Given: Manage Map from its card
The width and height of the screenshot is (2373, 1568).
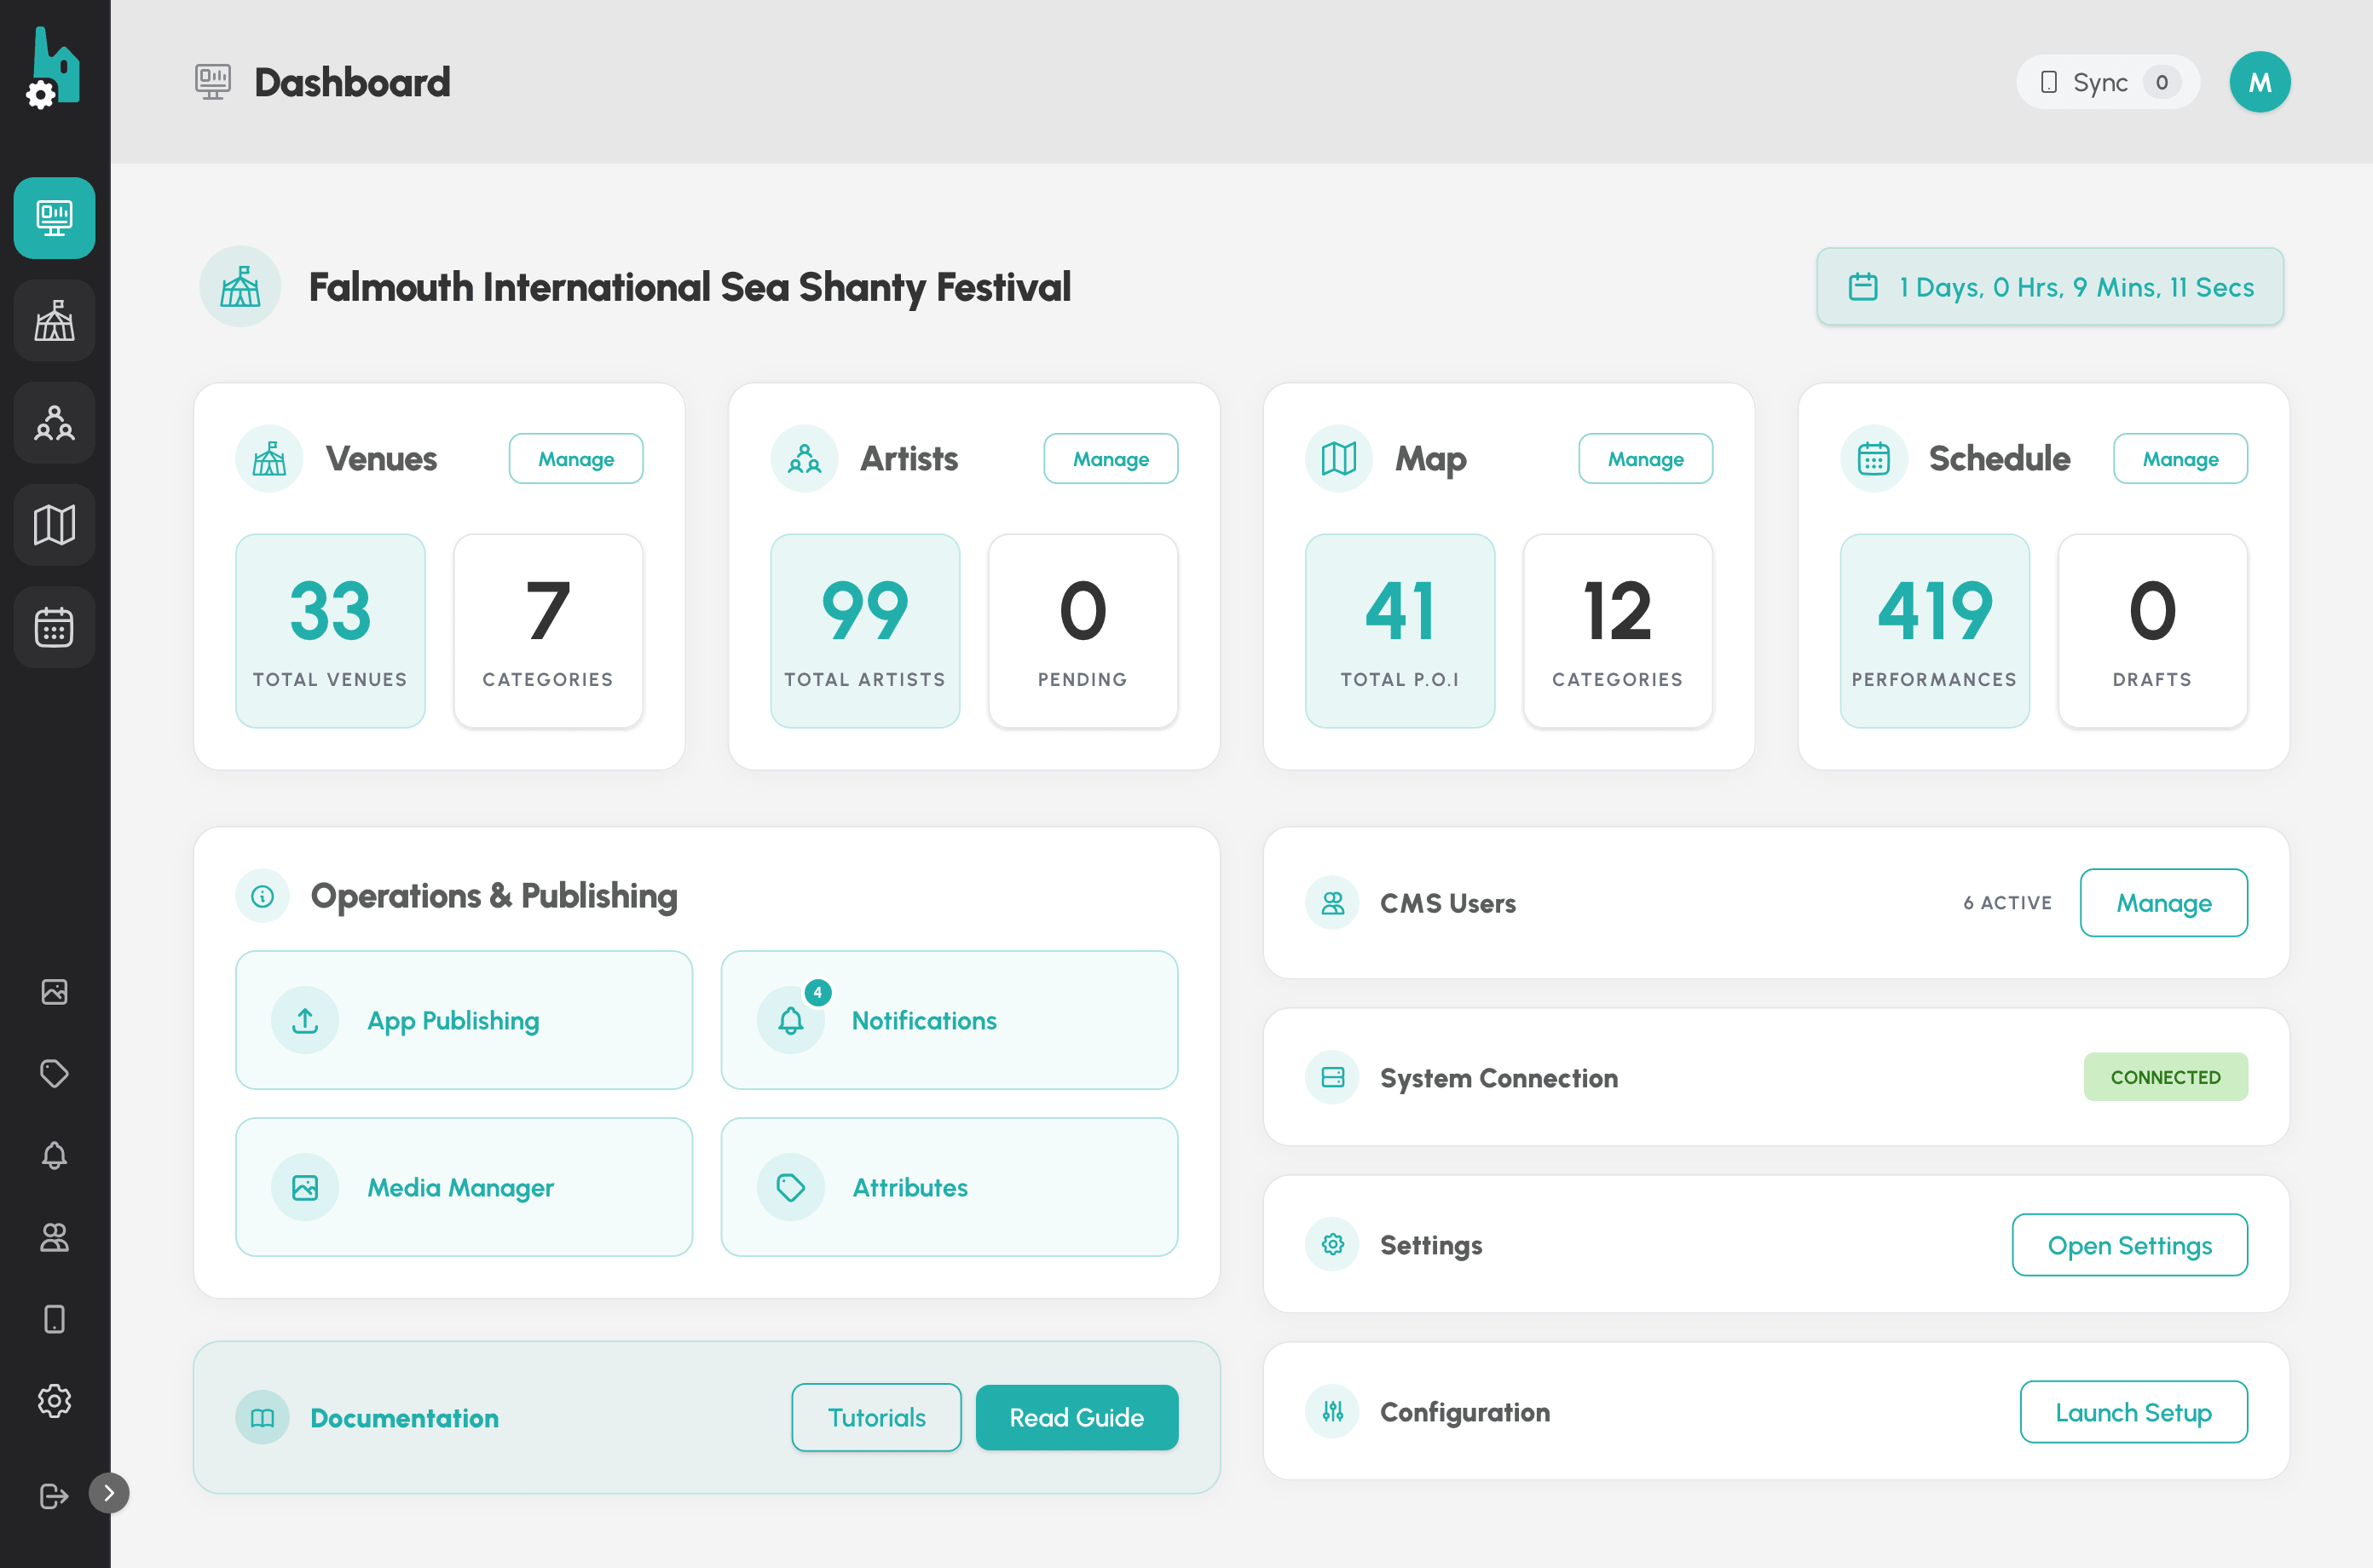Looking at the screenshot, I should [x=1646, y=459].
